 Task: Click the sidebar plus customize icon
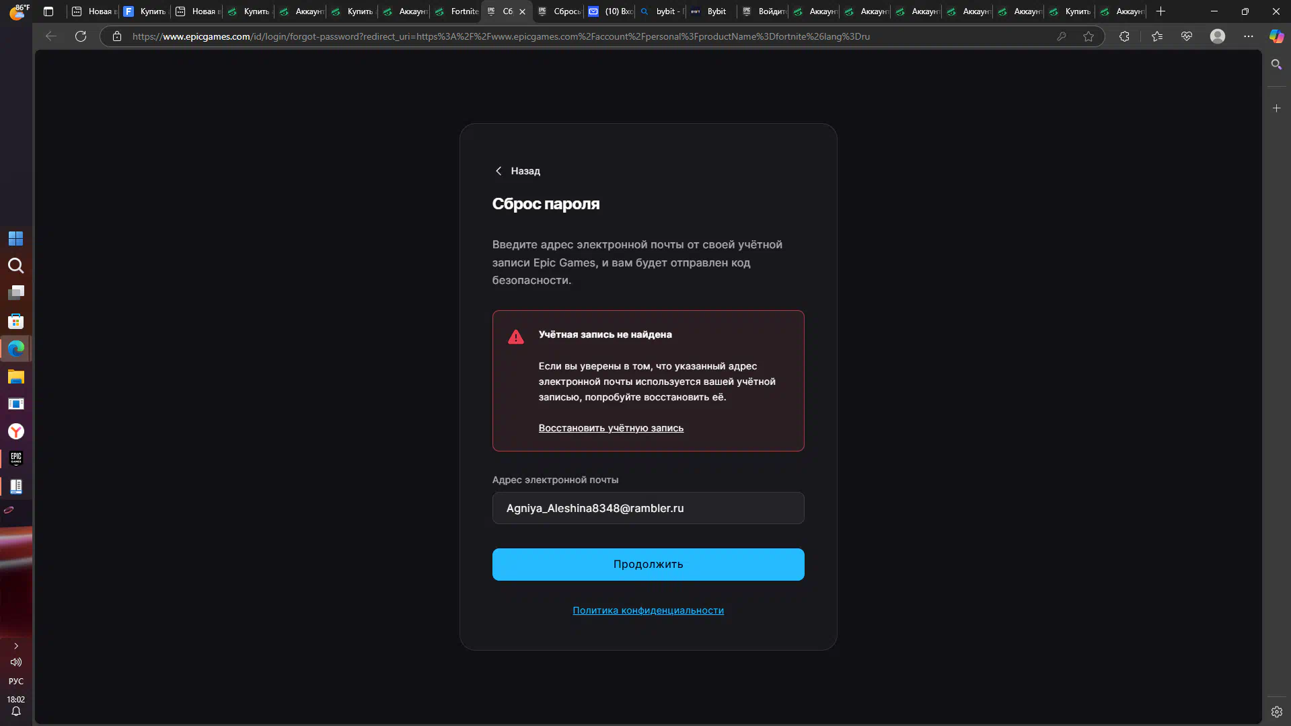(x=1276, y=108)
